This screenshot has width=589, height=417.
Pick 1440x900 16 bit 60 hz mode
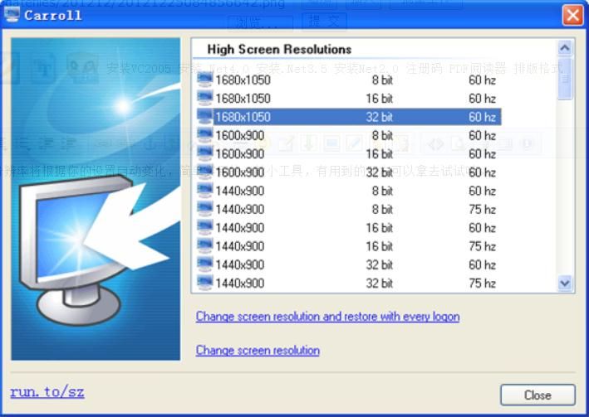pos(349,228)
